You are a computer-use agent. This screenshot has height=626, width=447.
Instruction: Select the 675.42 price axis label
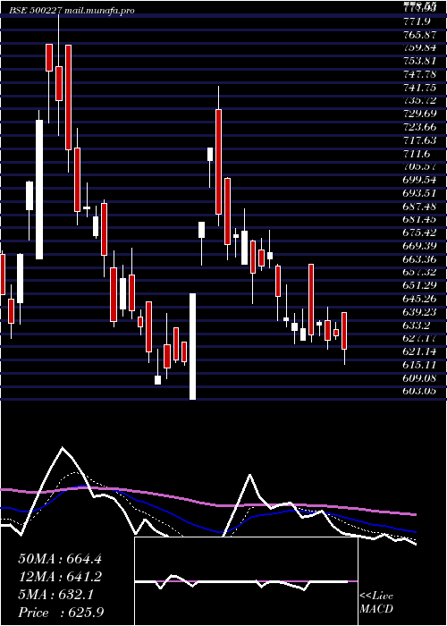click(420, 233)
